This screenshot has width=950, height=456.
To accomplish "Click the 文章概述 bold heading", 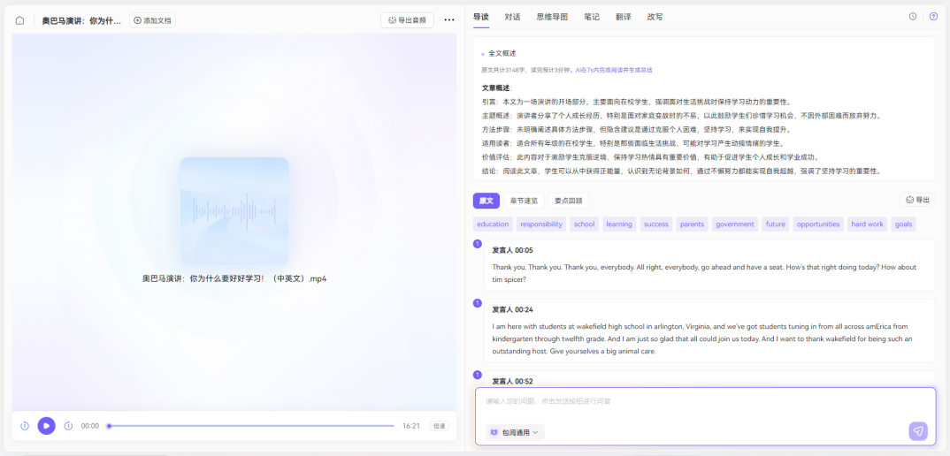I will click(497, 87).
